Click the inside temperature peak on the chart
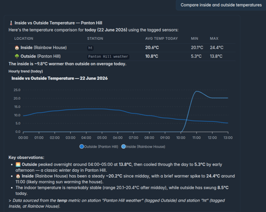 [x=197, y=91]
